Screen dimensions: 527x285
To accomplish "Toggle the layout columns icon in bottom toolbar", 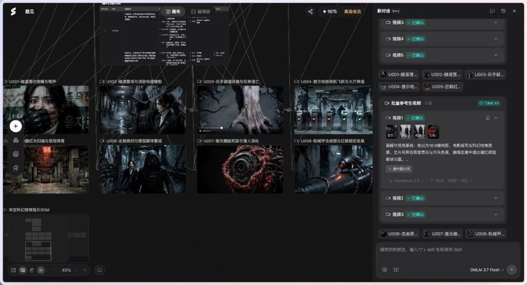I will (14, 270).
